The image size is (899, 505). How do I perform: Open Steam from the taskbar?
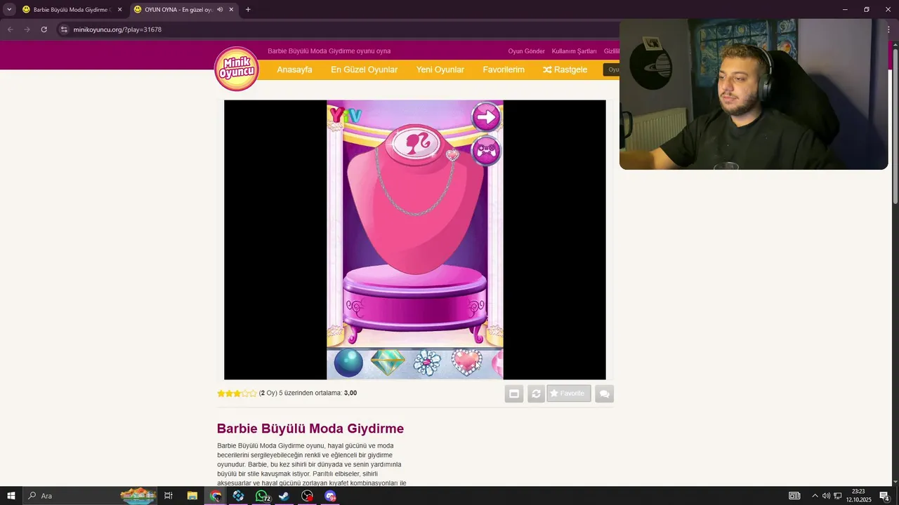pyautogui.click(x=284, y=496)
